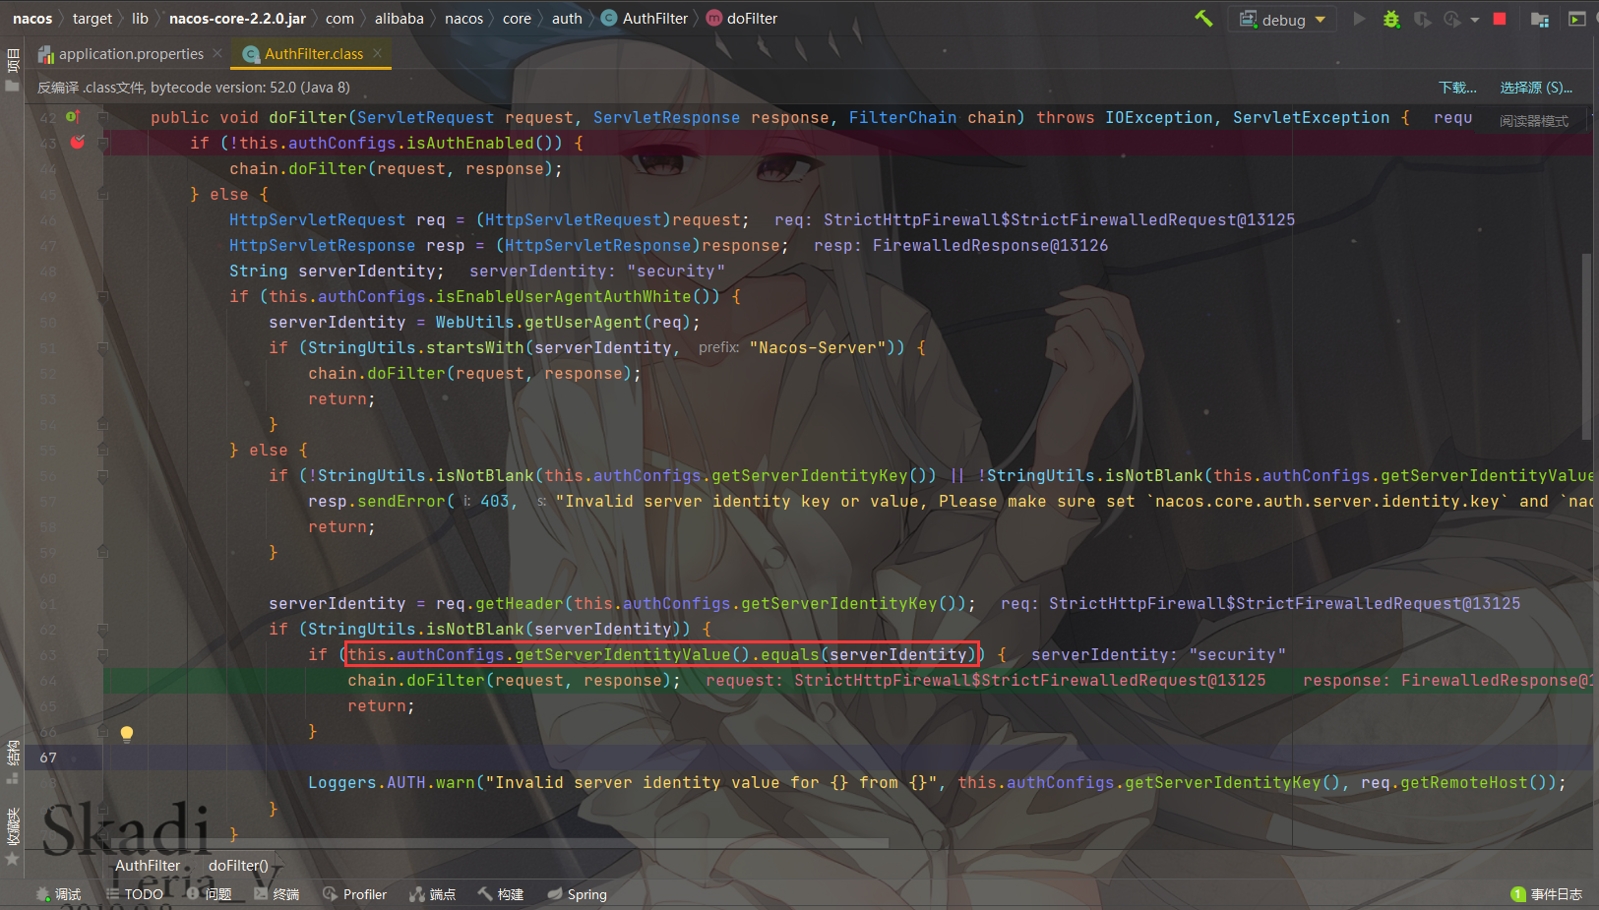This screenshot has height=910, width=1599.
Task: Collapse the fold marker on line 51
Action: (102, 347)
